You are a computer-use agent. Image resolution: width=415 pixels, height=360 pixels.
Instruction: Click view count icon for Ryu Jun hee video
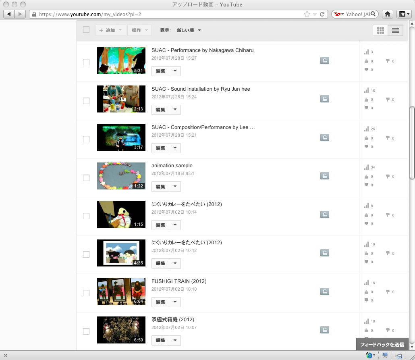[x=366, y=90]
